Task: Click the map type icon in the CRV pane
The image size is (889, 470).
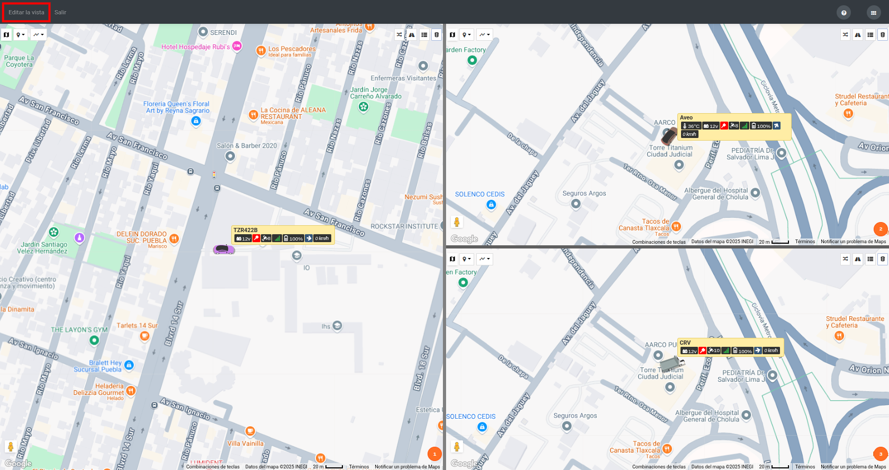Action: (x=452, y=259)
